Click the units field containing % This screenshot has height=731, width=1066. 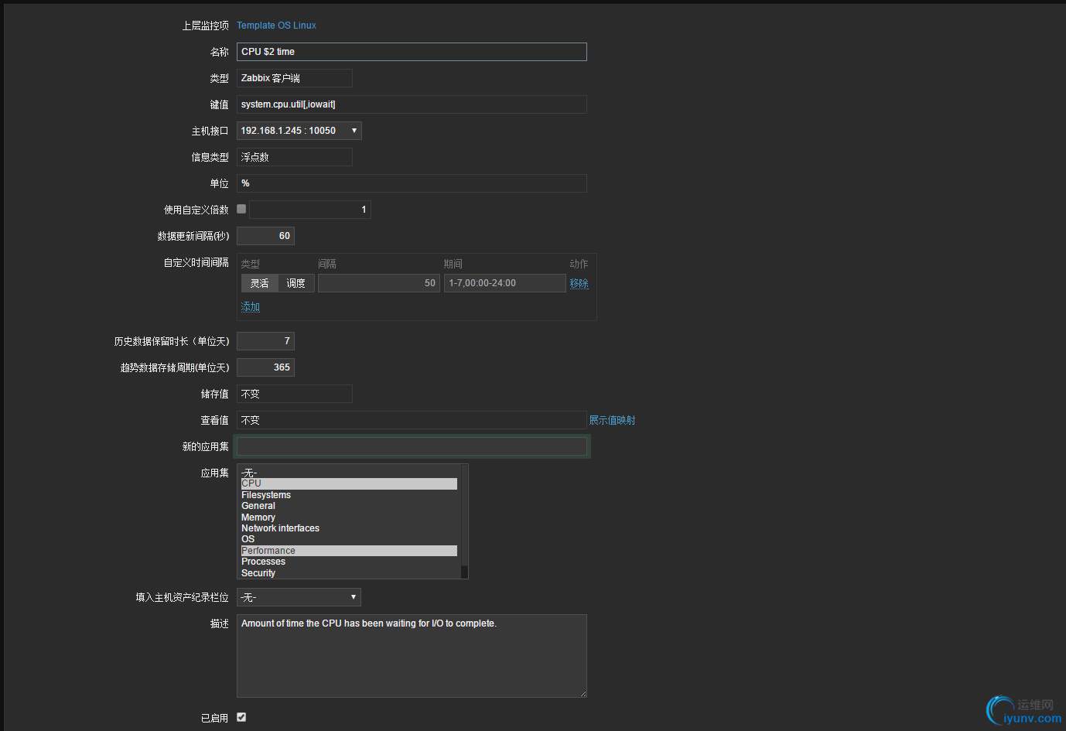412,183
